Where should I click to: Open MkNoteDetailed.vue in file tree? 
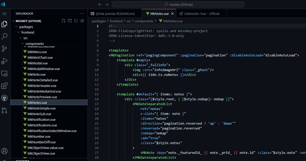click(42, 80)
